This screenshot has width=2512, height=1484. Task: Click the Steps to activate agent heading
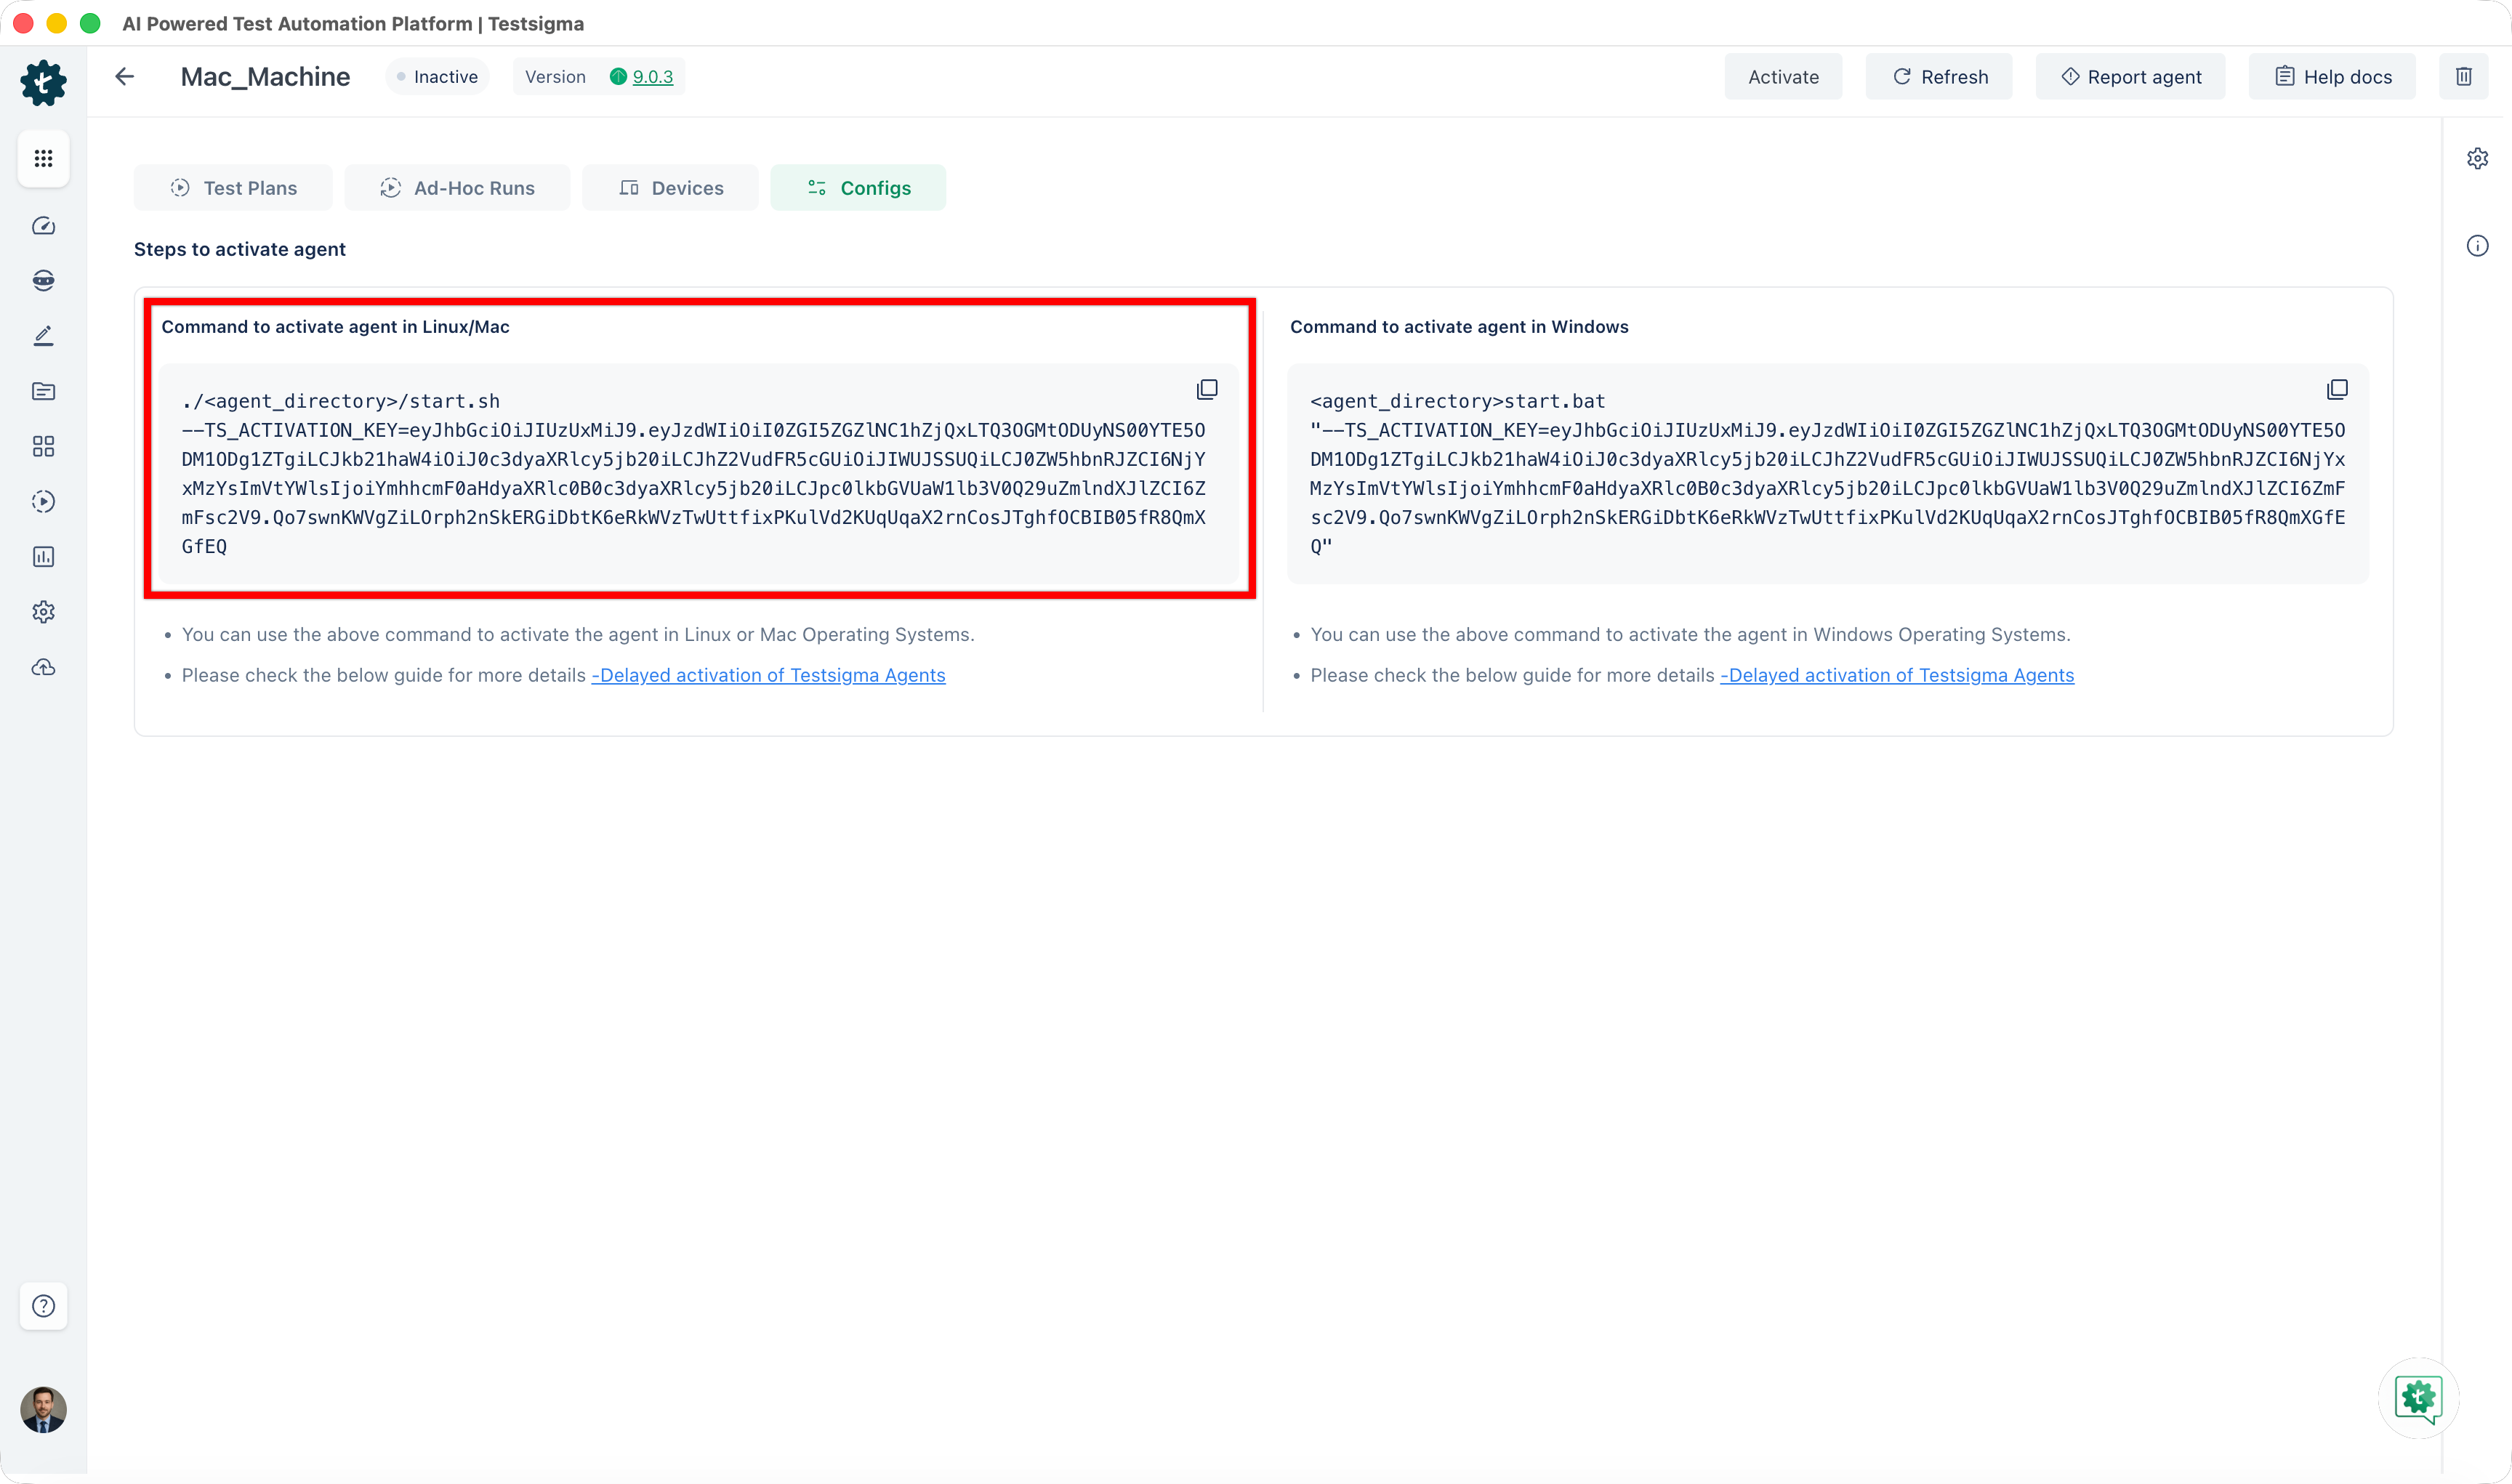[x=240, y=249]
